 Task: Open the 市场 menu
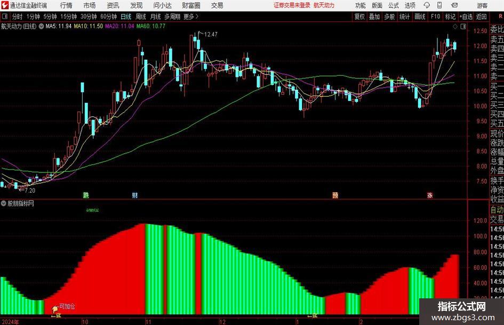[x=90, y=5]
